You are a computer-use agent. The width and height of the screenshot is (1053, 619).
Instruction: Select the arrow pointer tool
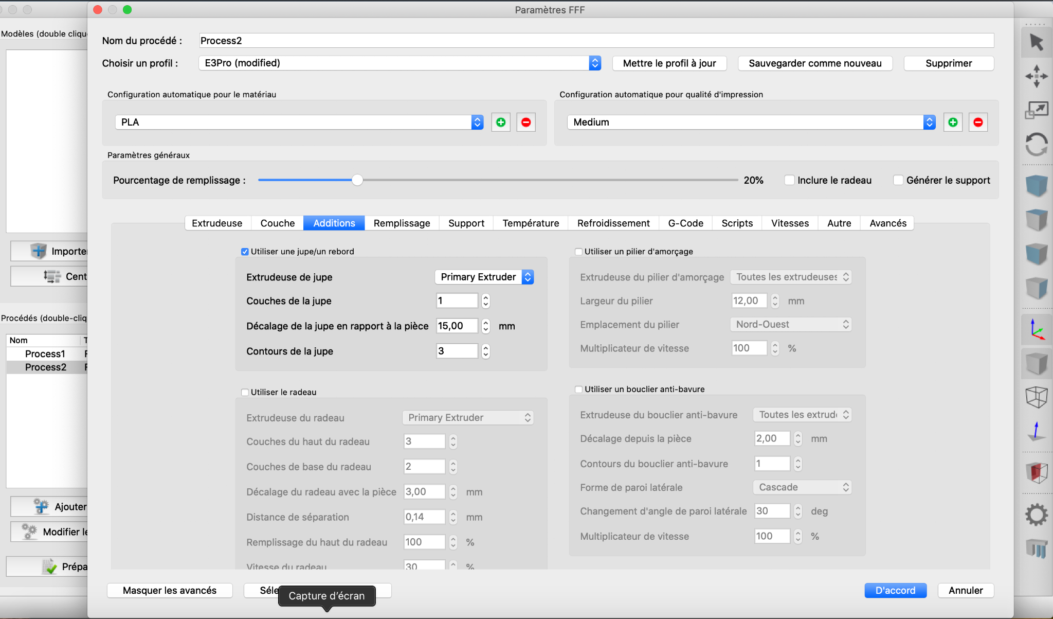coord(1036,42)
